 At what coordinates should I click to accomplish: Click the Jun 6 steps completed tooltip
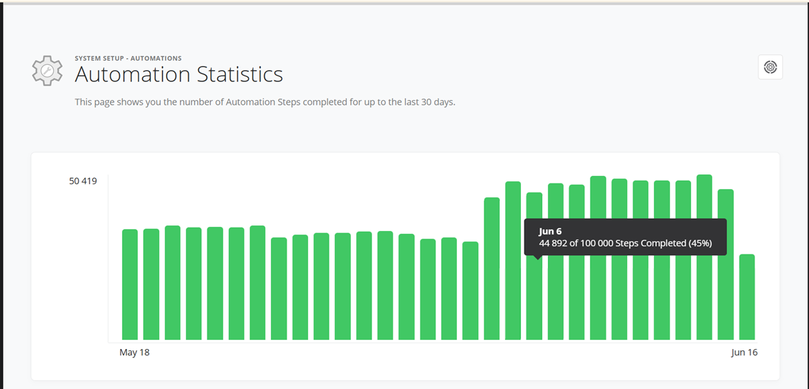click(x=625, y=237)
